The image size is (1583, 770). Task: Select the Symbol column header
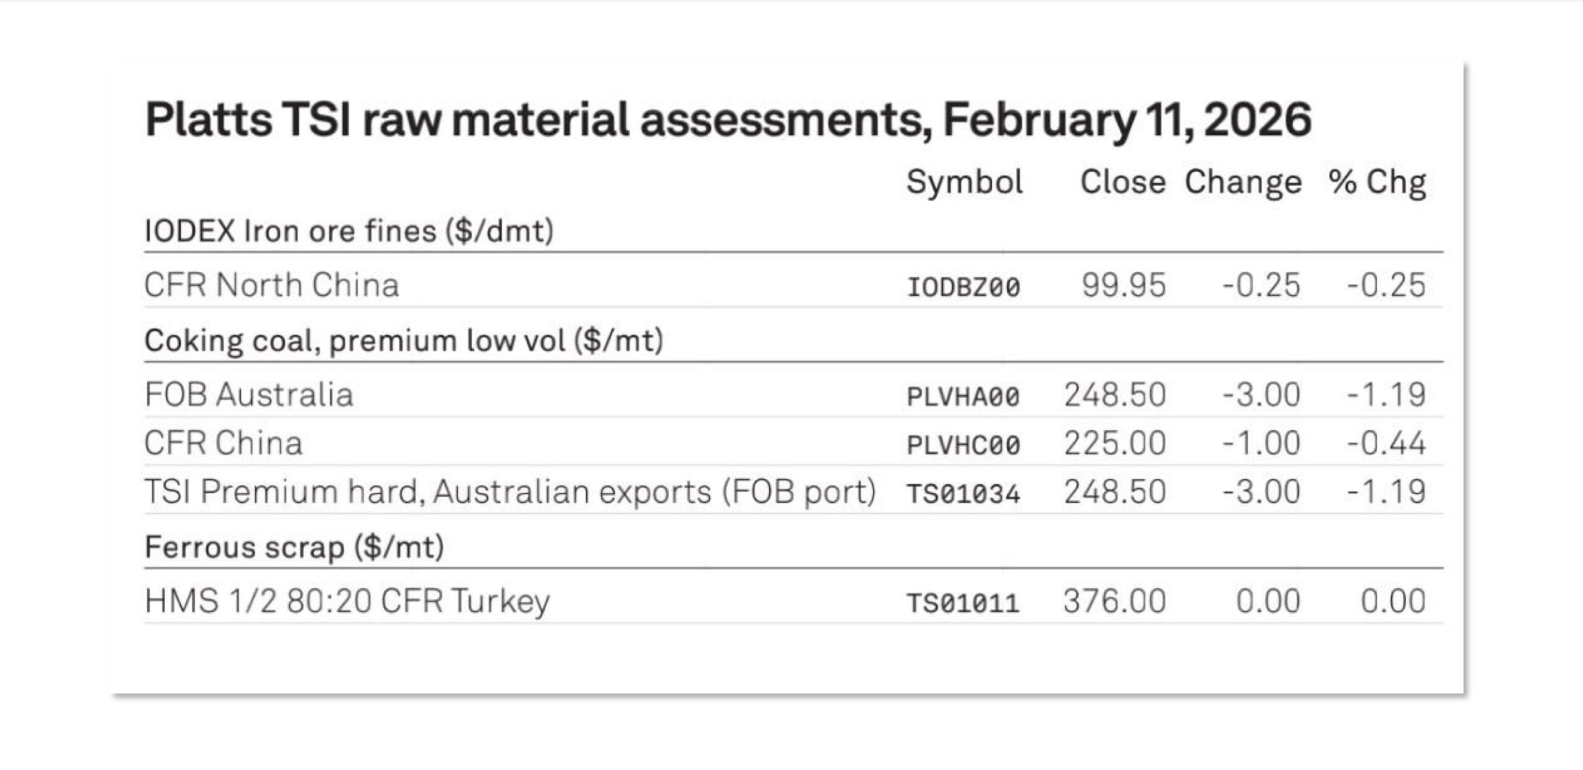[x=964, y=182]
